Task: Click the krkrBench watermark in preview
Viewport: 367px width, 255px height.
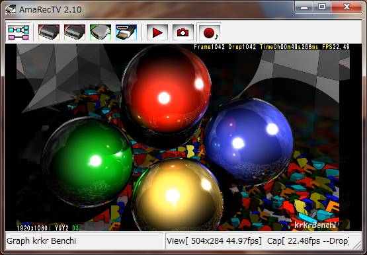Action: coord(315,225)
